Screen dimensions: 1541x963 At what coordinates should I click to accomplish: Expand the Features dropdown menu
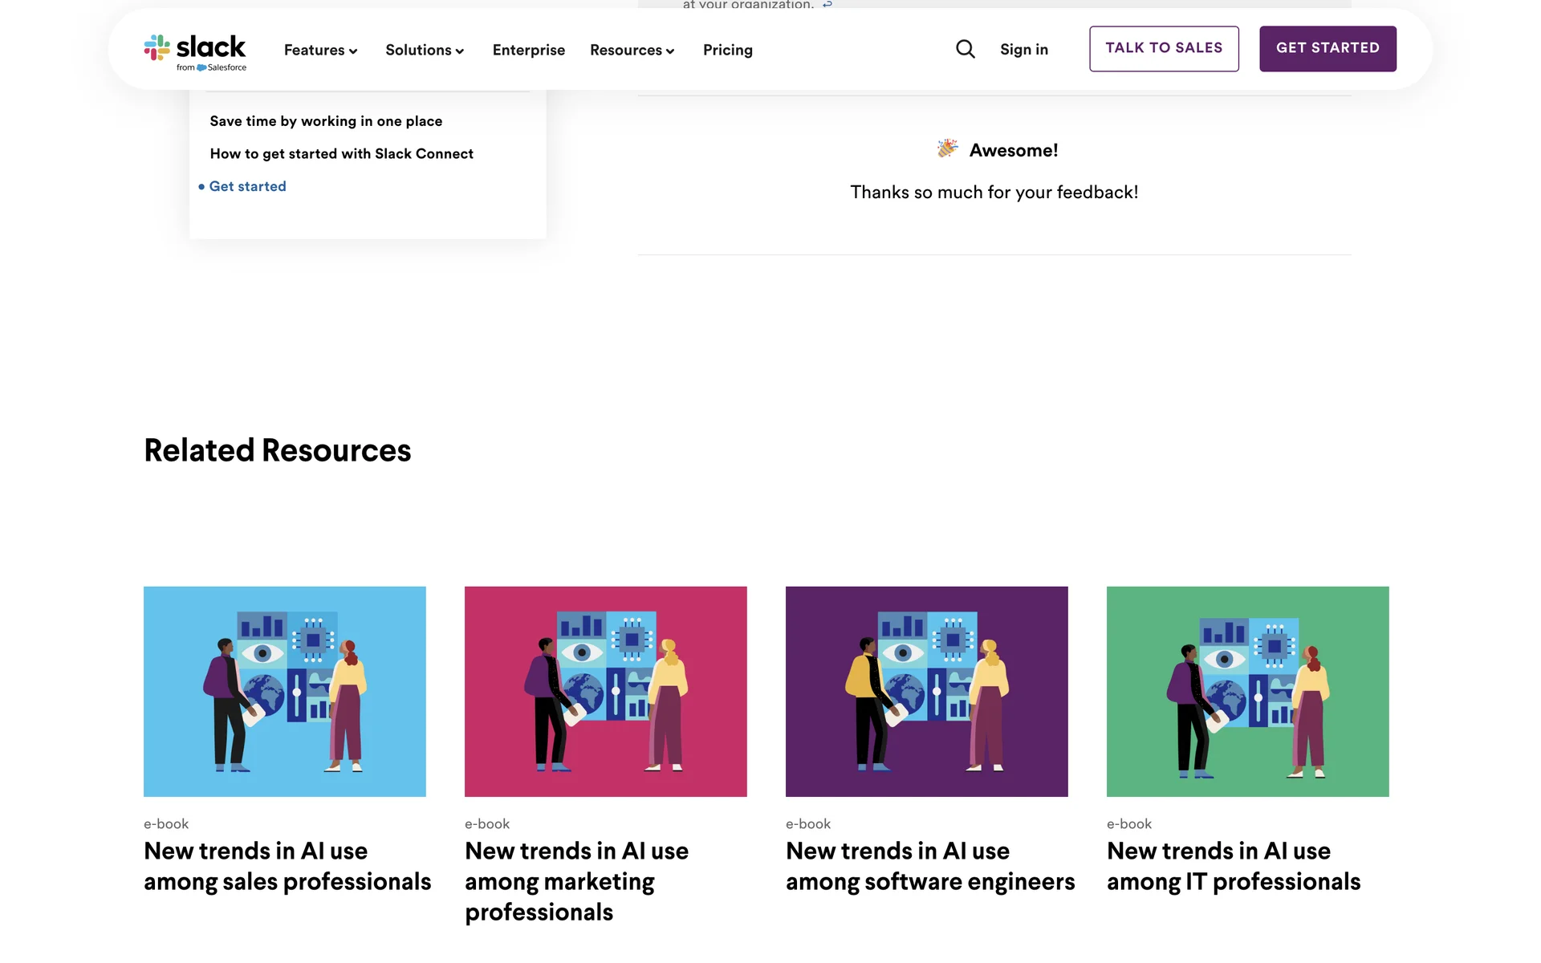[x=320, y=51]
